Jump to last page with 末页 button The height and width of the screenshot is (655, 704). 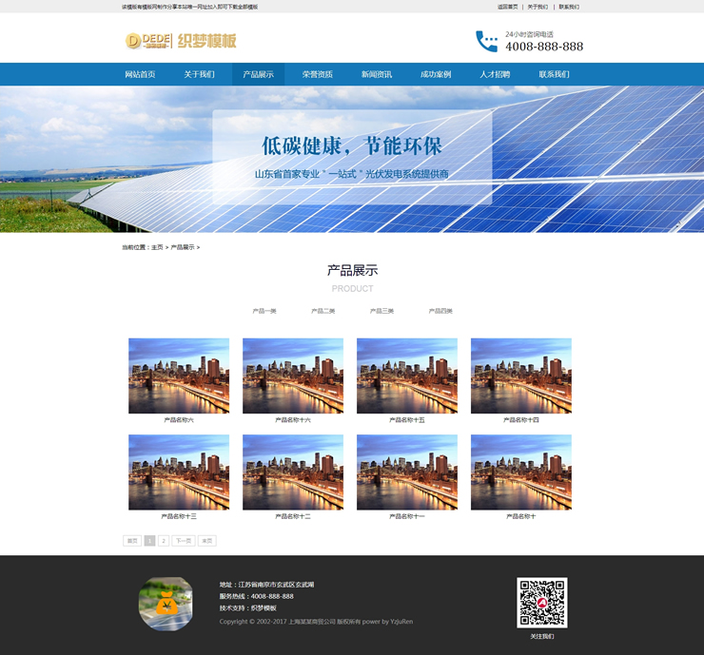[206, 541]
